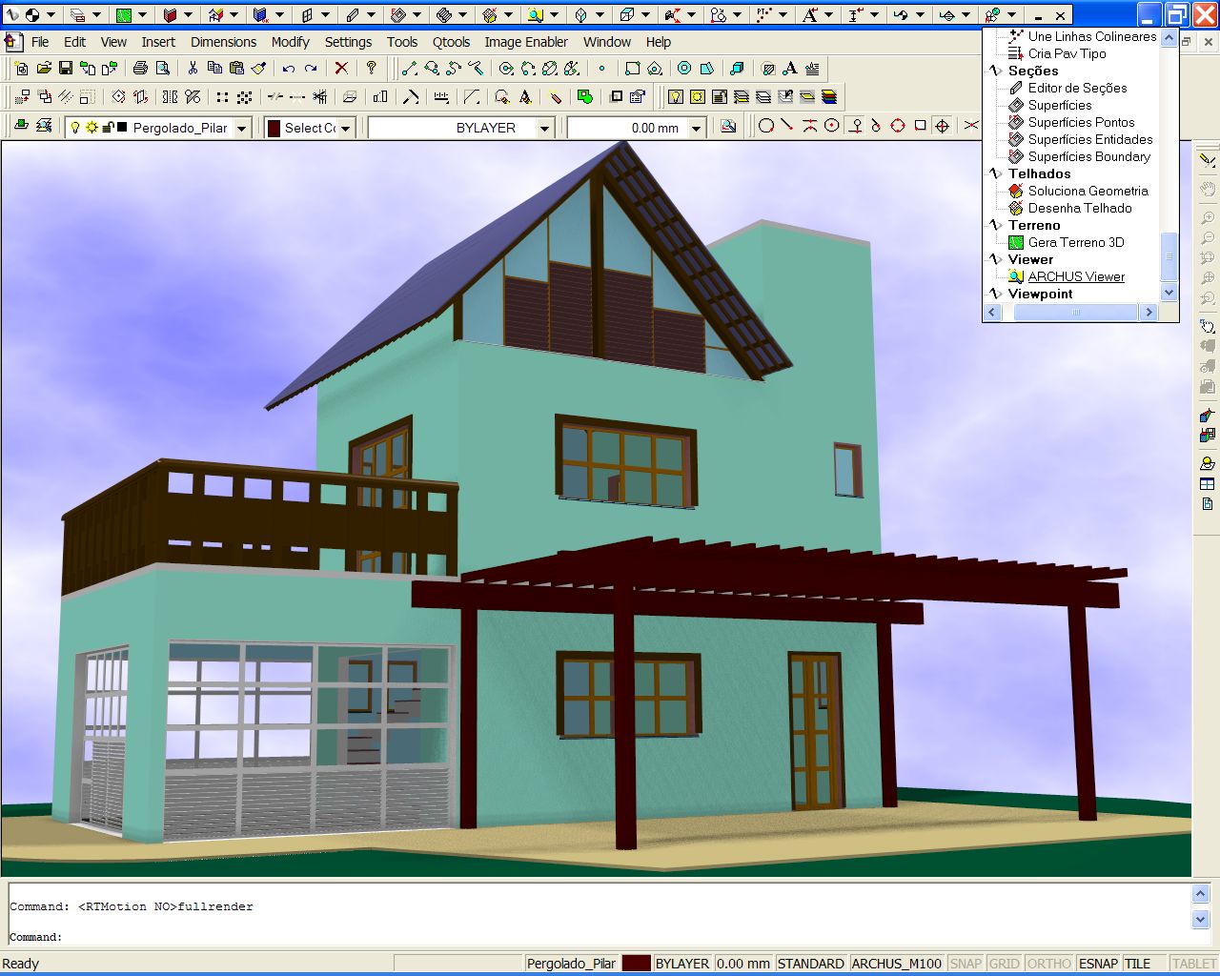The image size is (1220, 976).
Task: Select Gera Terreno 3D item
Action: (1076, 242)
